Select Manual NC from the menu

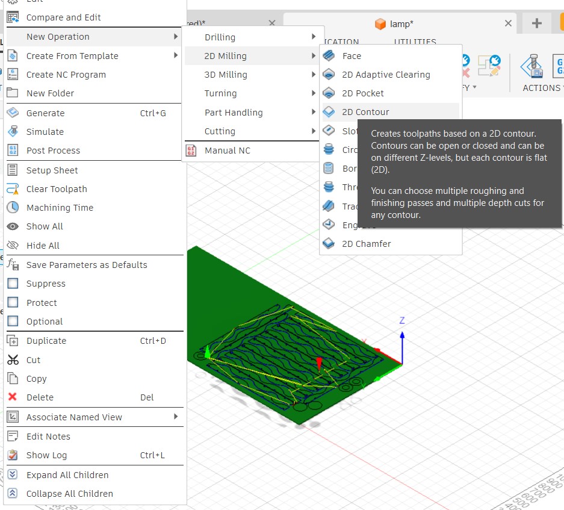pyautogui.click(x=252, y=151)
